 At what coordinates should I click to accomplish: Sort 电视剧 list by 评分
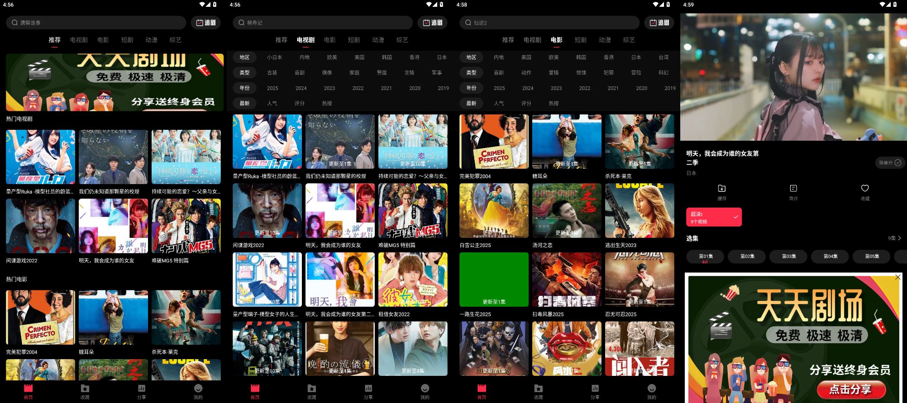(x=300, y=104)
